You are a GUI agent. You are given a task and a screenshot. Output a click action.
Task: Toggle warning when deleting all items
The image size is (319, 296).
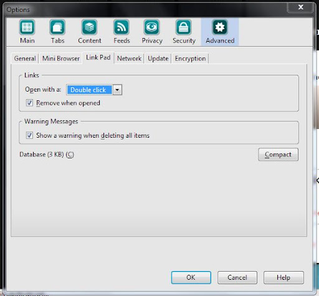(x=29, y=135)
